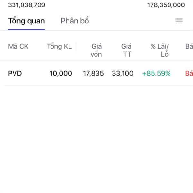Click the partially visible Bán column header

click(x=189, y=46)
